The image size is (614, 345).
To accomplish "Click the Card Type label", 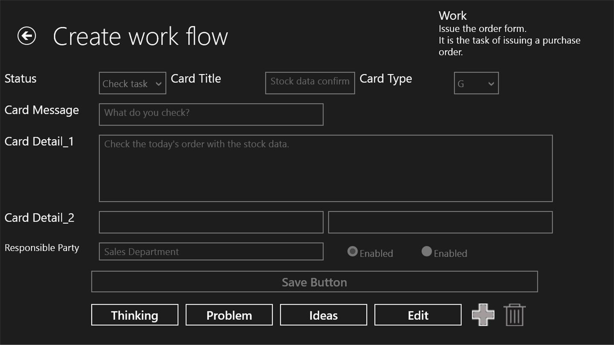I will point(386,79).
